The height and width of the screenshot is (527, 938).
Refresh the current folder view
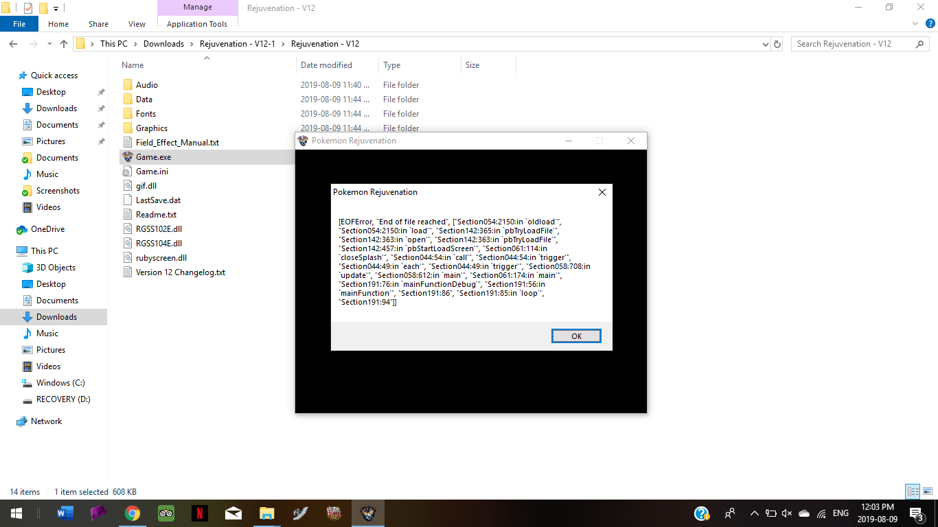pyautogui.click(x=777, y=44)
